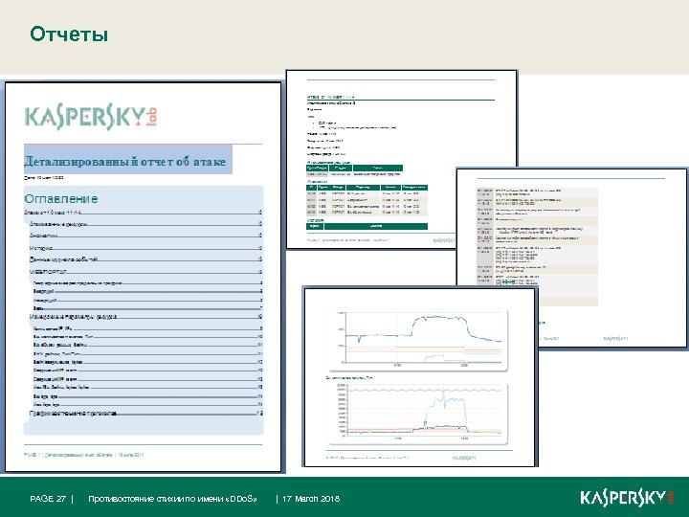Image resolution: width=689 pixels, height=517 pixels.
Task: Click the Kaspersky logo in slide footer
Action: tap(628, 498)
